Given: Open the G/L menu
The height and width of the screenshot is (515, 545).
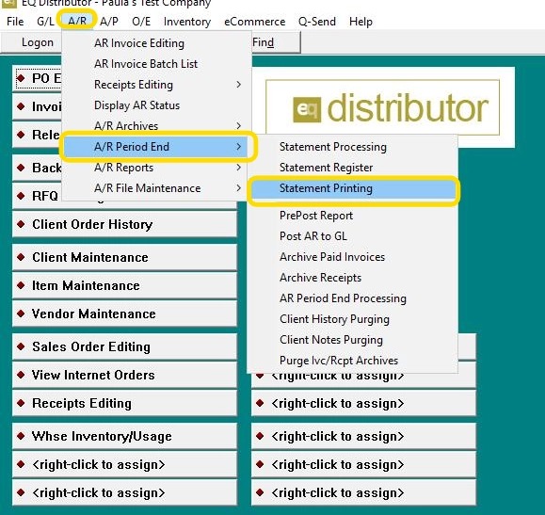Looking at the screenshot, I should tap(45, 22).
